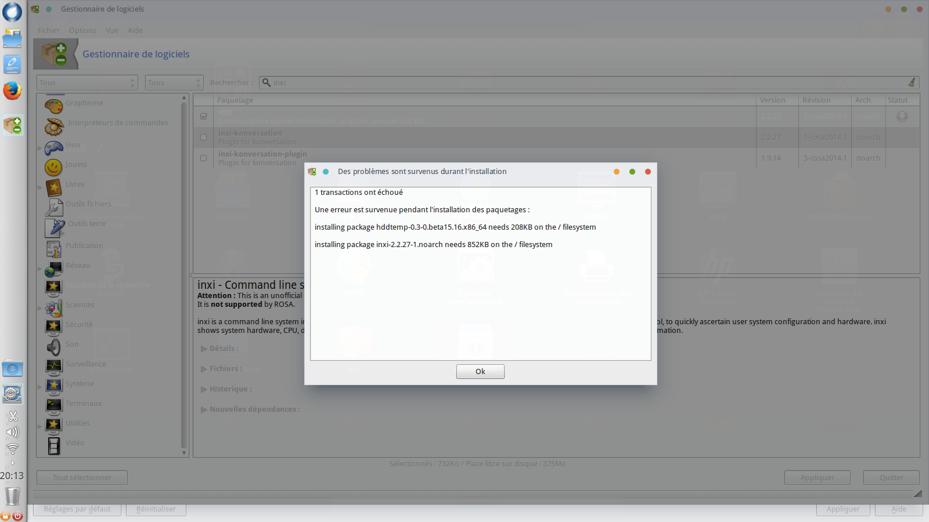Image resolution: width=929 pixels, height=522 pixels.
Task: Click the Aide button in the background window
Action: (899, 509)
